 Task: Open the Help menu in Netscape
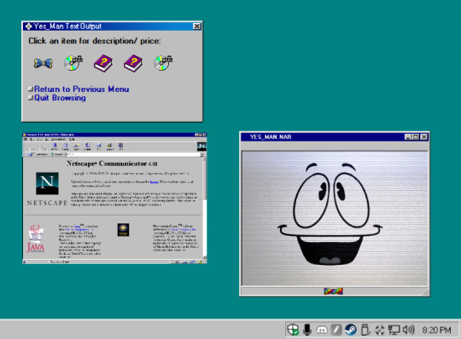pyautogui.click(x=72, y=140)
